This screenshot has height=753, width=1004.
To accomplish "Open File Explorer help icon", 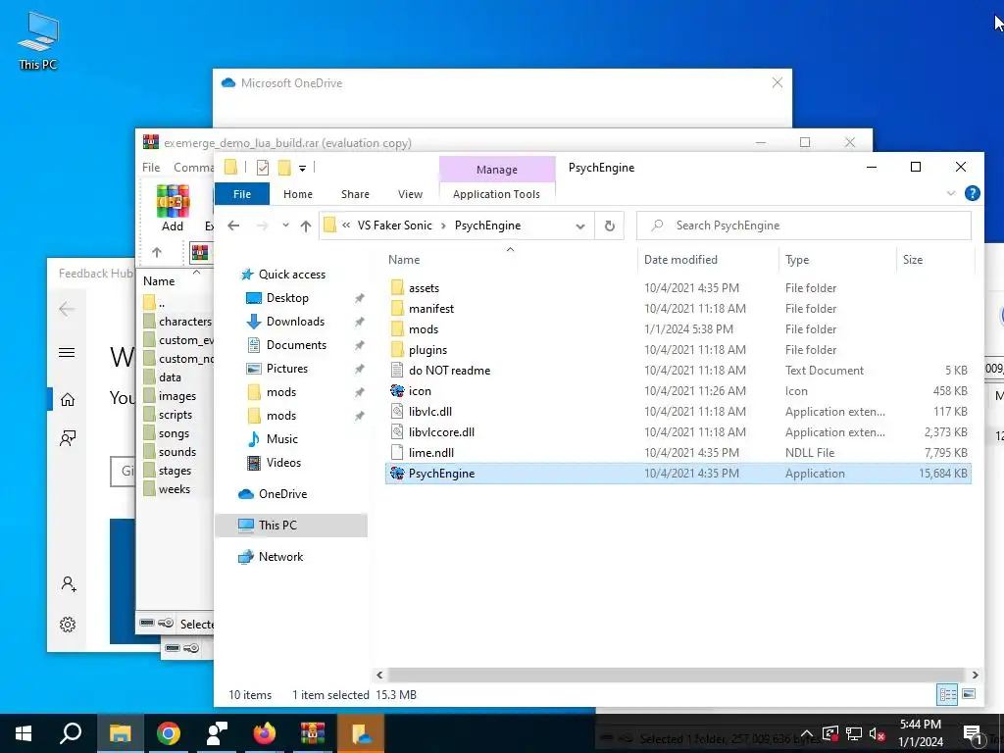I will 972,193.
